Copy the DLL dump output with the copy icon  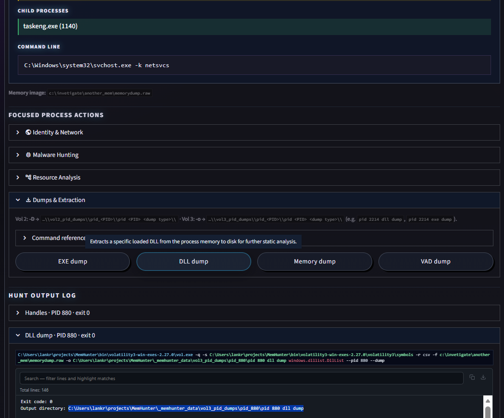click(x=472, y=377)
